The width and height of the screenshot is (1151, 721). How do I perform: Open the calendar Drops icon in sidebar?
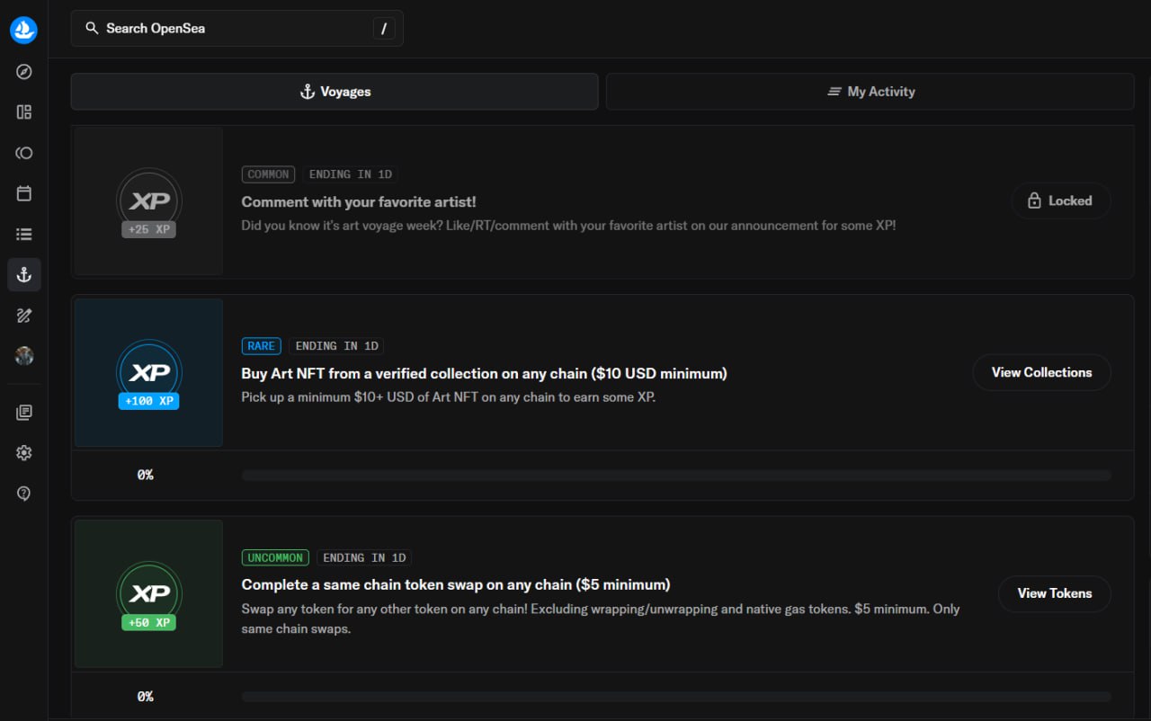point(24,193)
